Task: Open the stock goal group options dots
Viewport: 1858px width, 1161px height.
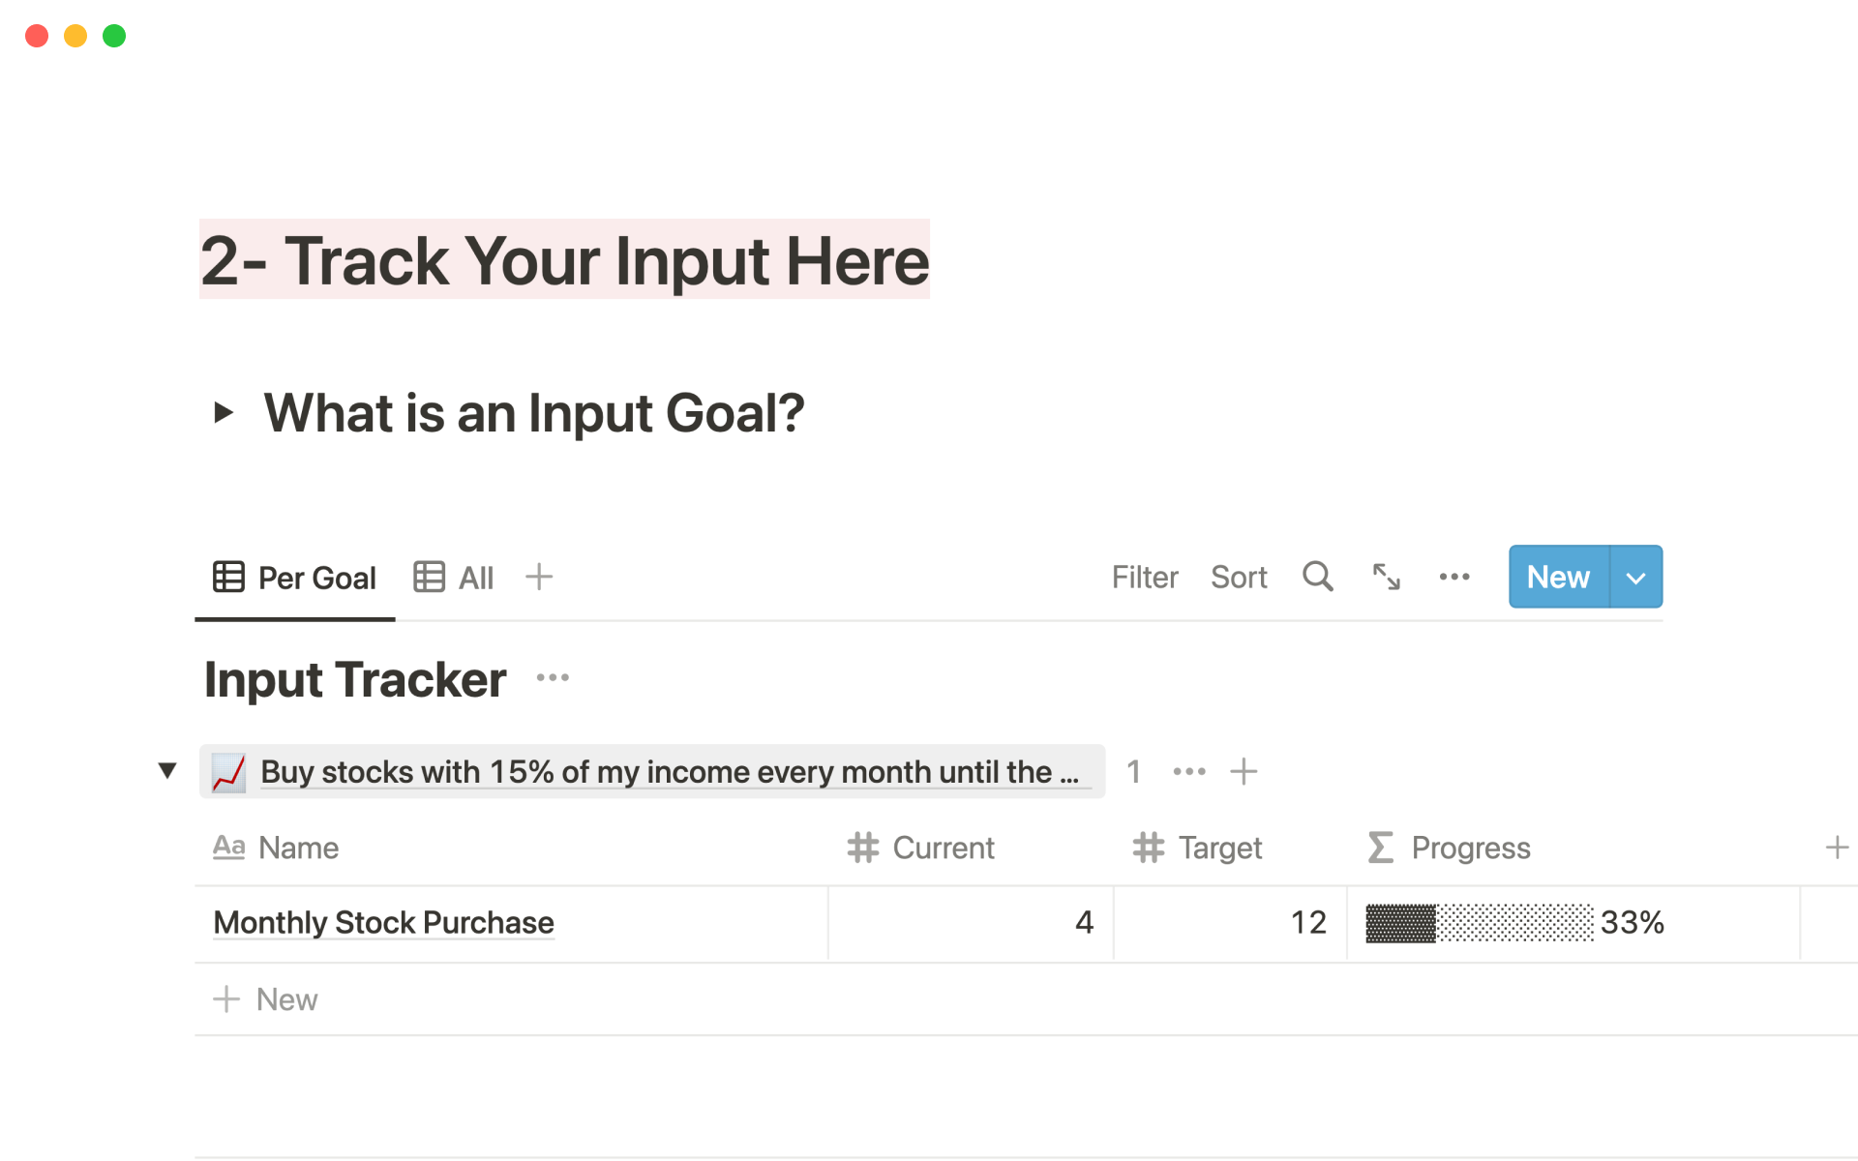Action: (1188, 771)
